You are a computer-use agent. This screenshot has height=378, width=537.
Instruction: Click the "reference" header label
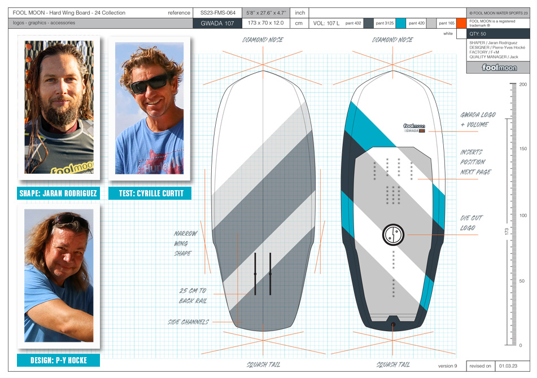pos(179,12)
